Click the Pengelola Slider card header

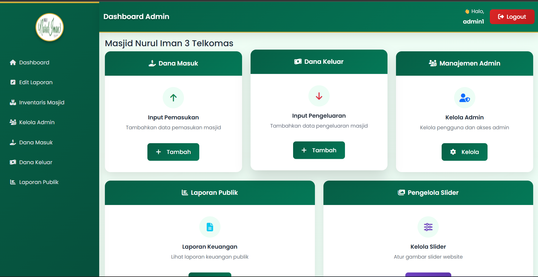[x=428, y=193]
